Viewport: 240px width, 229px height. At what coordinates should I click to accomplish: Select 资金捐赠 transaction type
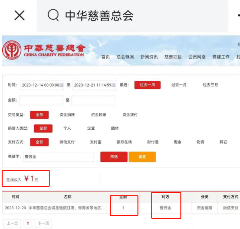(67, 115)
